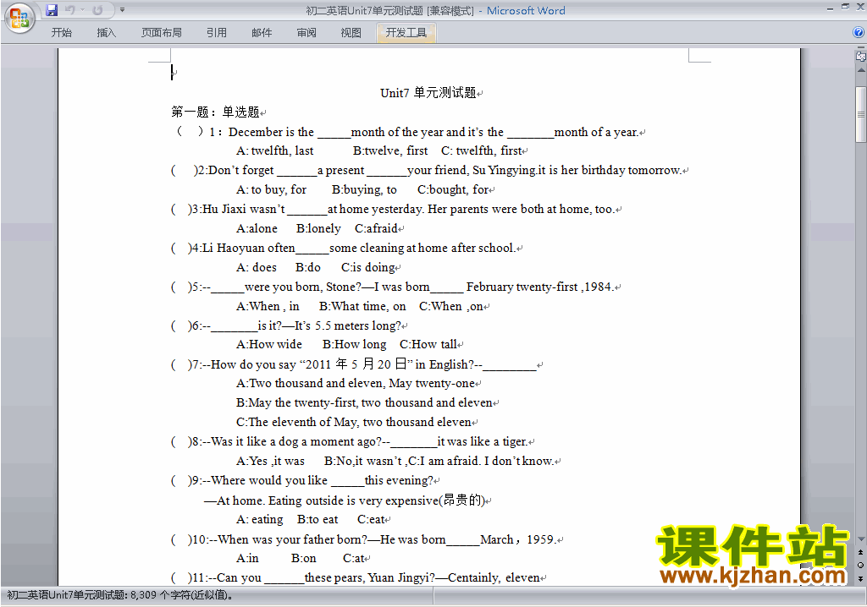Click question 6 'It's 5.5 meters long?' line
The image size is (867, 607).
(286, 325)
